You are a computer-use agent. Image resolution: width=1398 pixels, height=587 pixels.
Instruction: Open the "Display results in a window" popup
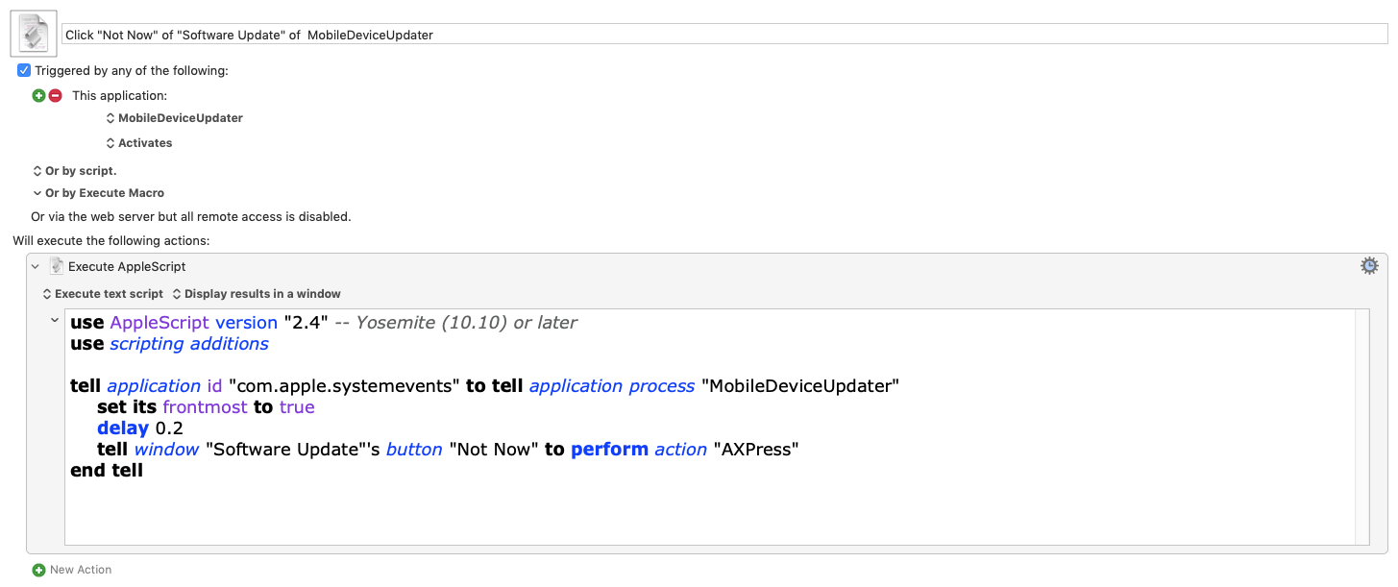click(x=257, y=294)
